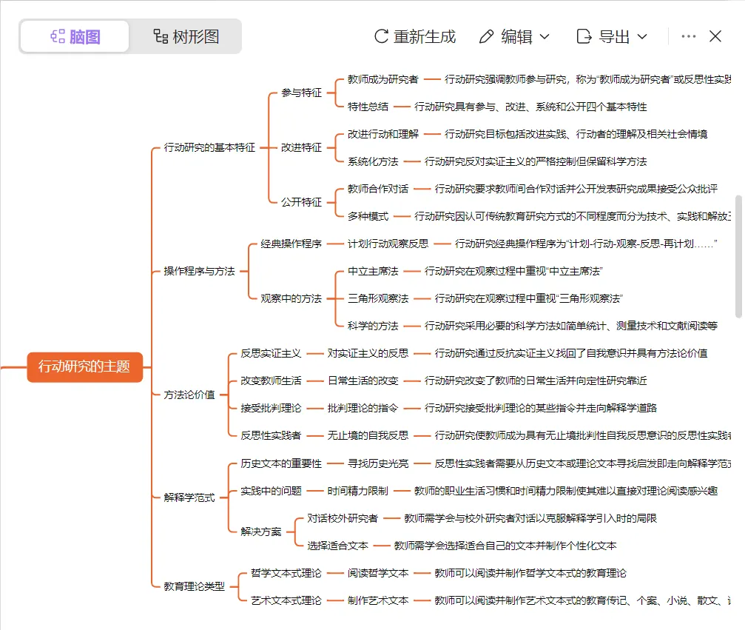Select the node 反思实证主义
Viewport: 745px width, 630px height.
pos(271,354)
